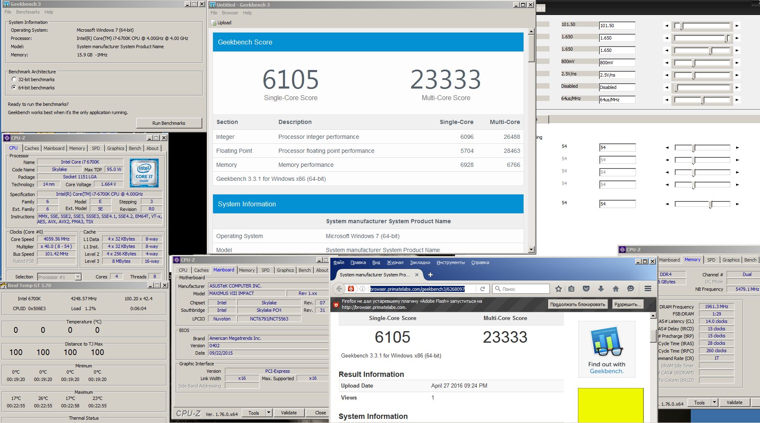760x423 pixels.
Task: Open Закладки menu in Firefox
Action: click(420, 262)
